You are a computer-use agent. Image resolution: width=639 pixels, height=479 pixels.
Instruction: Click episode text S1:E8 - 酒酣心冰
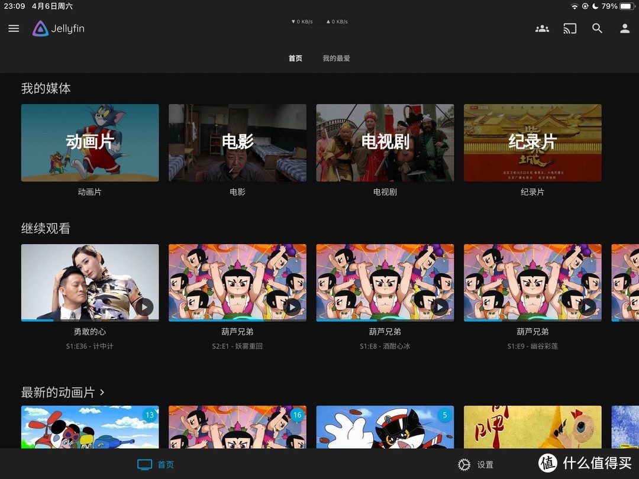tap(385, 346)
